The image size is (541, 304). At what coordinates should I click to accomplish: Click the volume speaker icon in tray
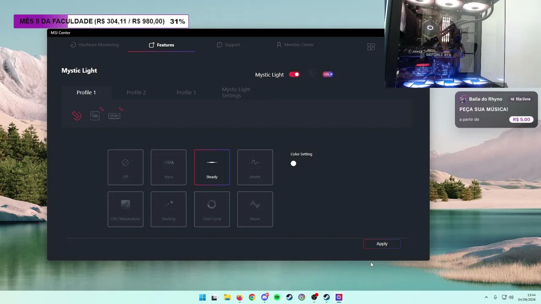(511, 297)
